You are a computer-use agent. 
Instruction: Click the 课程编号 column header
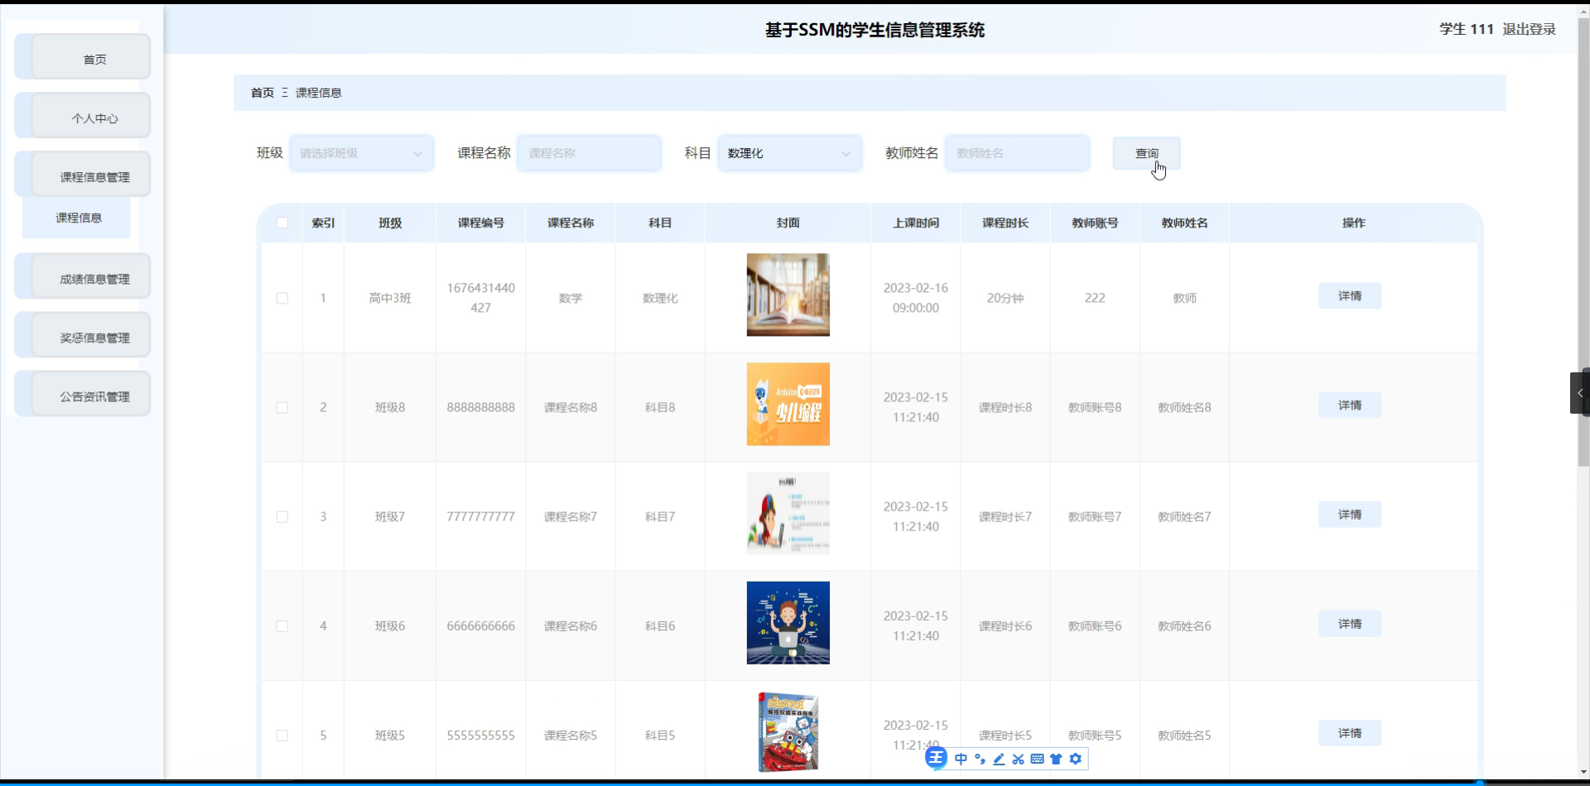point(481,223)
